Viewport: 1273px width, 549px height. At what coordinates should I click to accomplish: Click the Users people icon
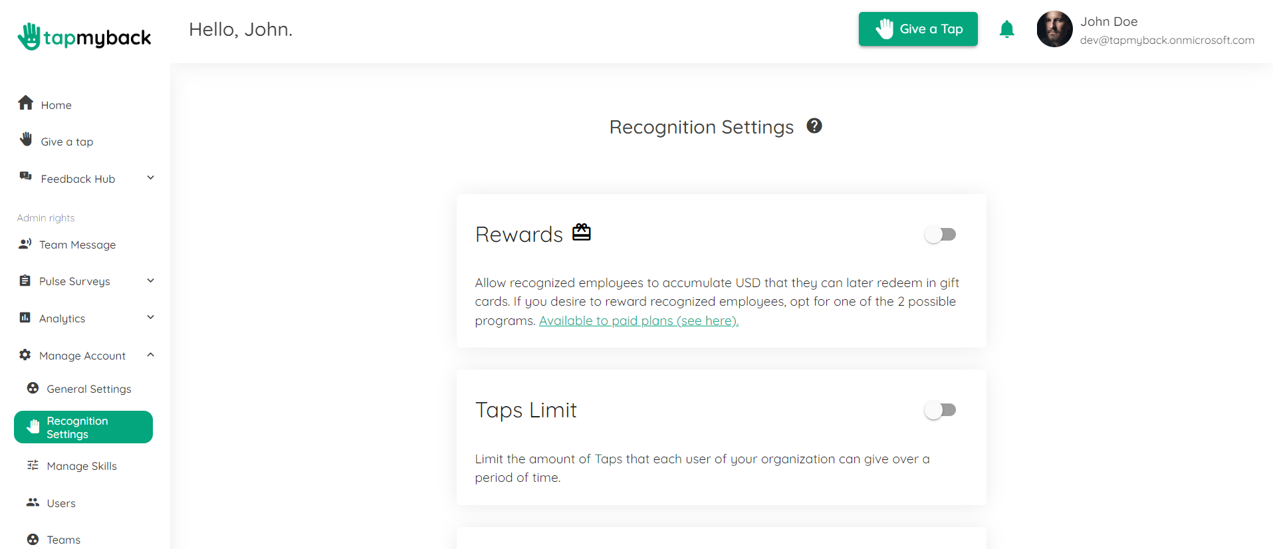point(33,502)
